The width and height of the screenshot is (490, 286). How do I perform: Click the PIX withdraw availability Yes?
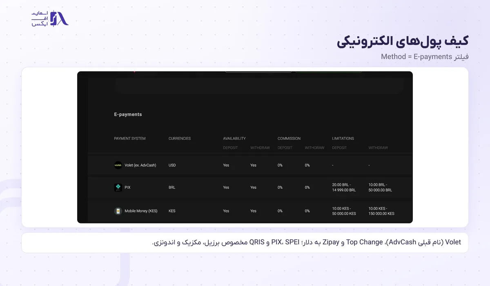coord(254,188)
